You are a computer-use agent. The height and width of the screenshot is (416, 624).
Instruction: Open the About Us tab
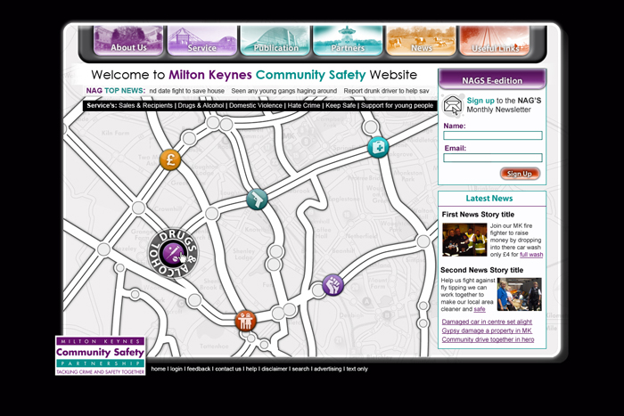[x=128, y=41]
